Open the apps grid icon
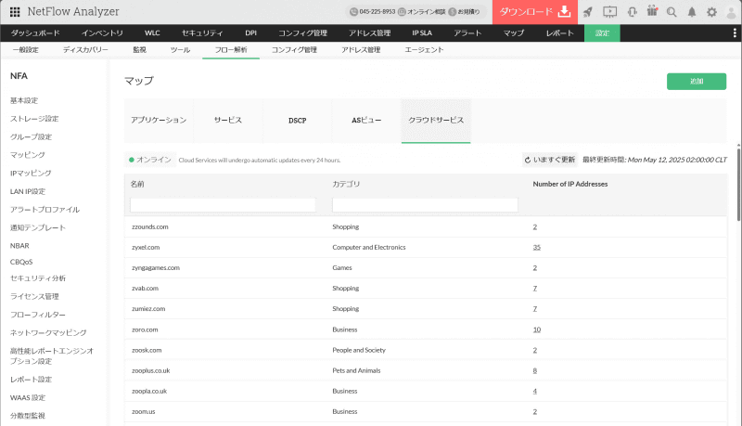Image resolution: width=742 pixels, height=426 pixels. pyautogui.click(x=15, y=12)
